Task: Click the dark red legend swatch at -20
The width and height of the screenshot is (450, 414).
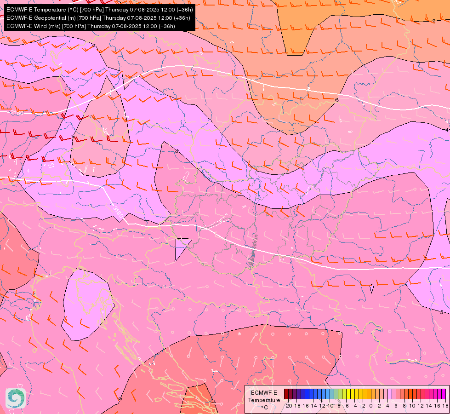Action: 286,394
